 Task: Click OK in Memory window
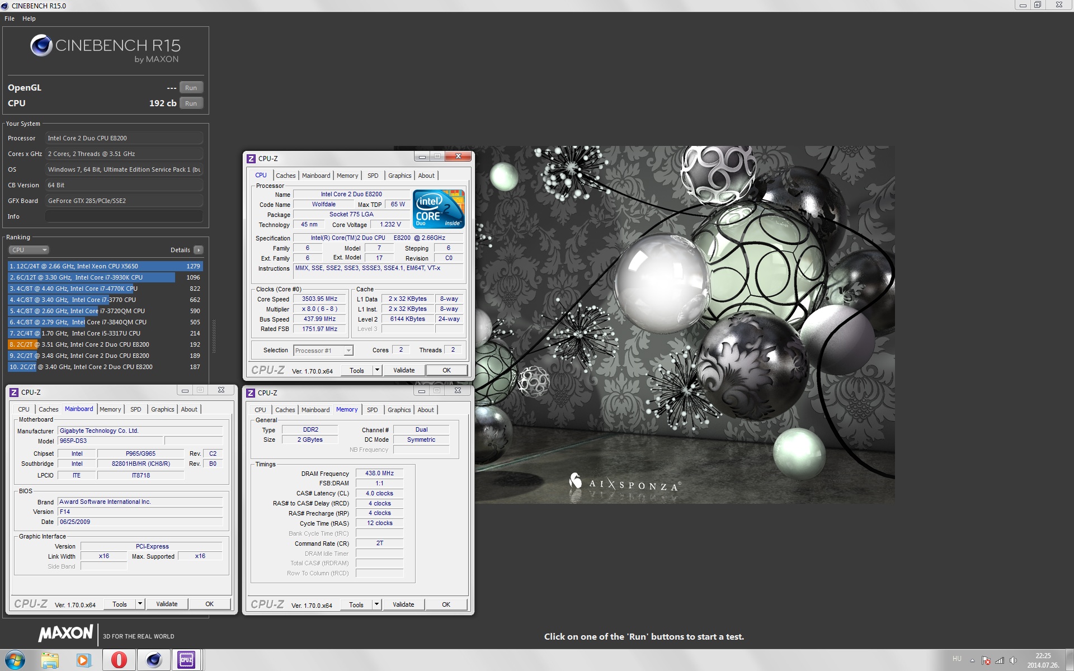pyautogui.click(x=446, y=604)
